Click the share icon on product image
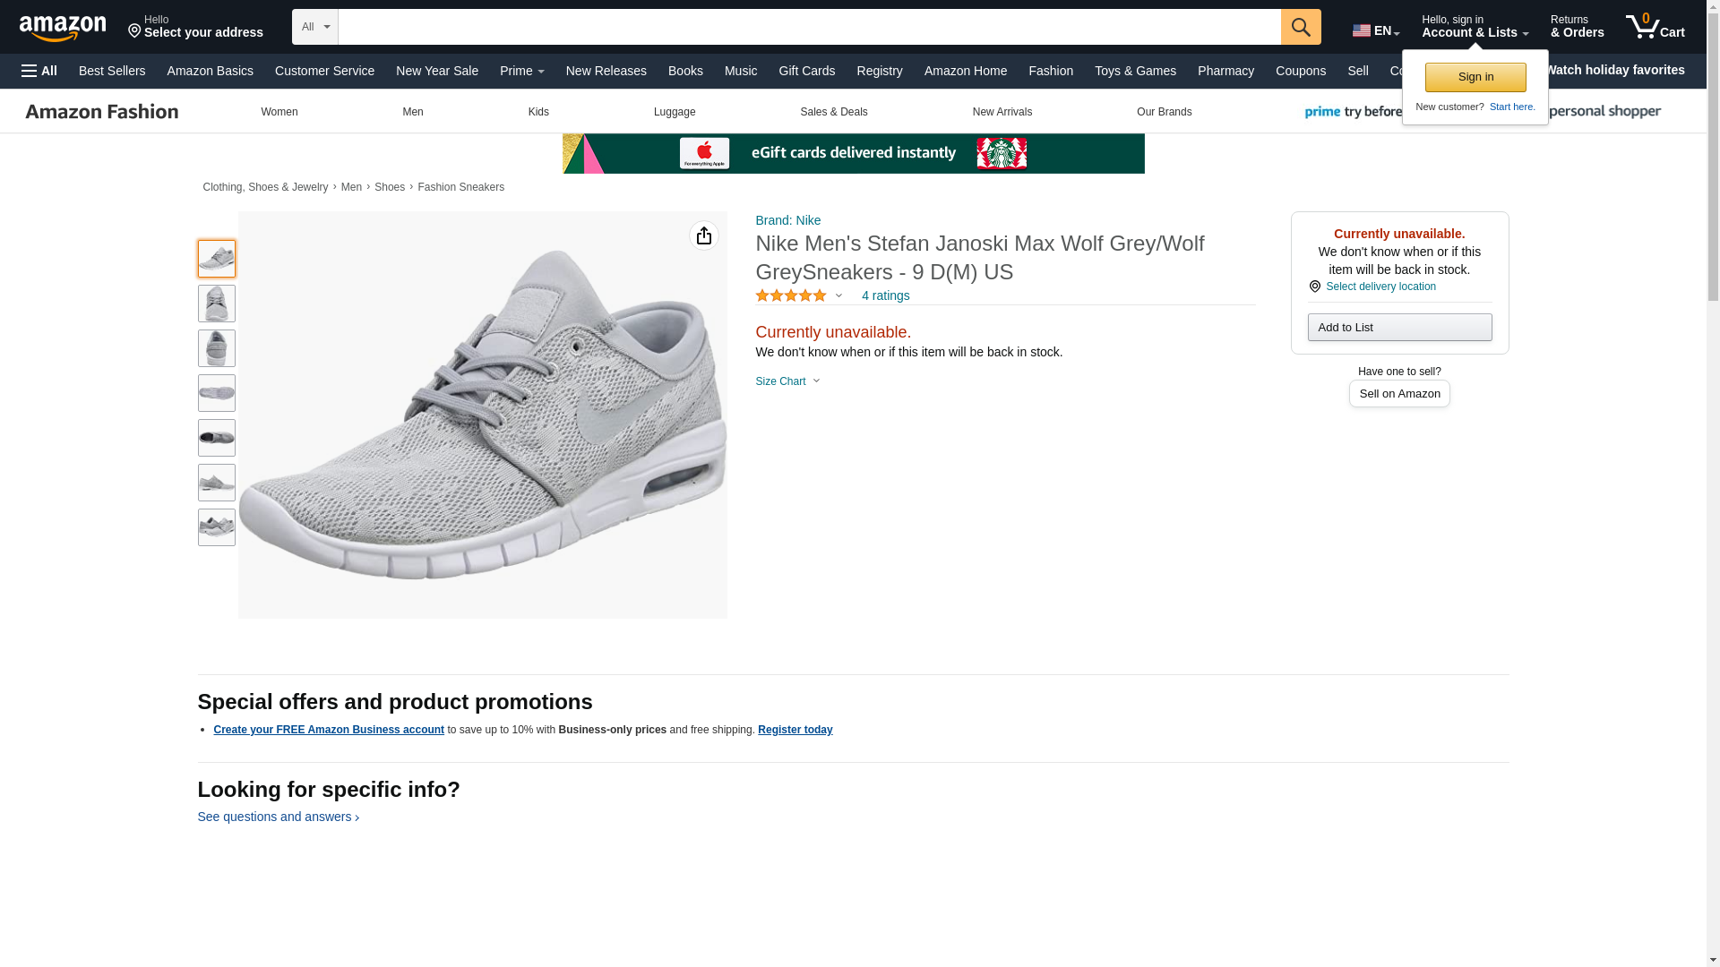Image resolution: width=1720 pixels, height=967 pixels. tap(703, 235)
